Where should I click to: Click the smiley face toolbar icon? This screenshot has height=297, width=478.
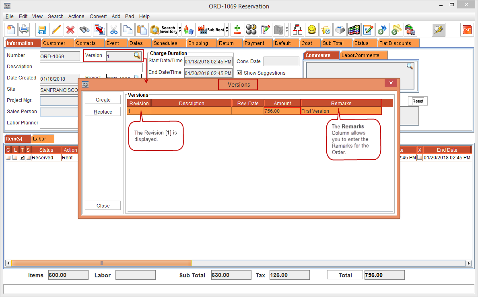[x=311, y=30]
